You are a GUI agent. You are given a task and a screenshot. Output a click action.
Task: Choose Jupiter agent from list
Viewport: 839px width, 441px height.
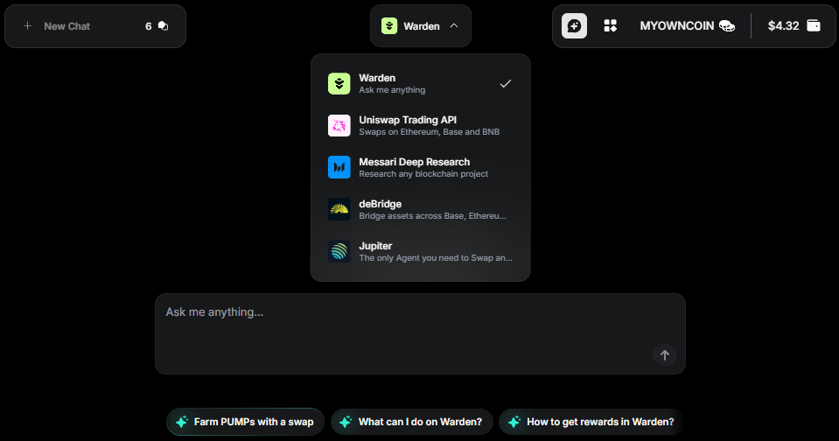pos(421,251)
